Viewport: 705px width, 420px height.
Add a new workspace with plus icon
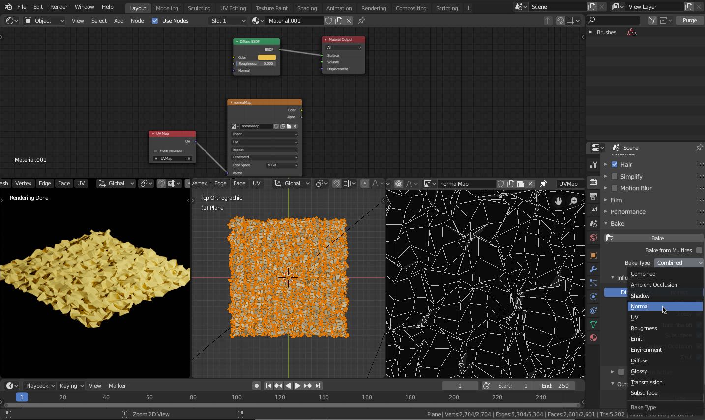click(468, 8)
